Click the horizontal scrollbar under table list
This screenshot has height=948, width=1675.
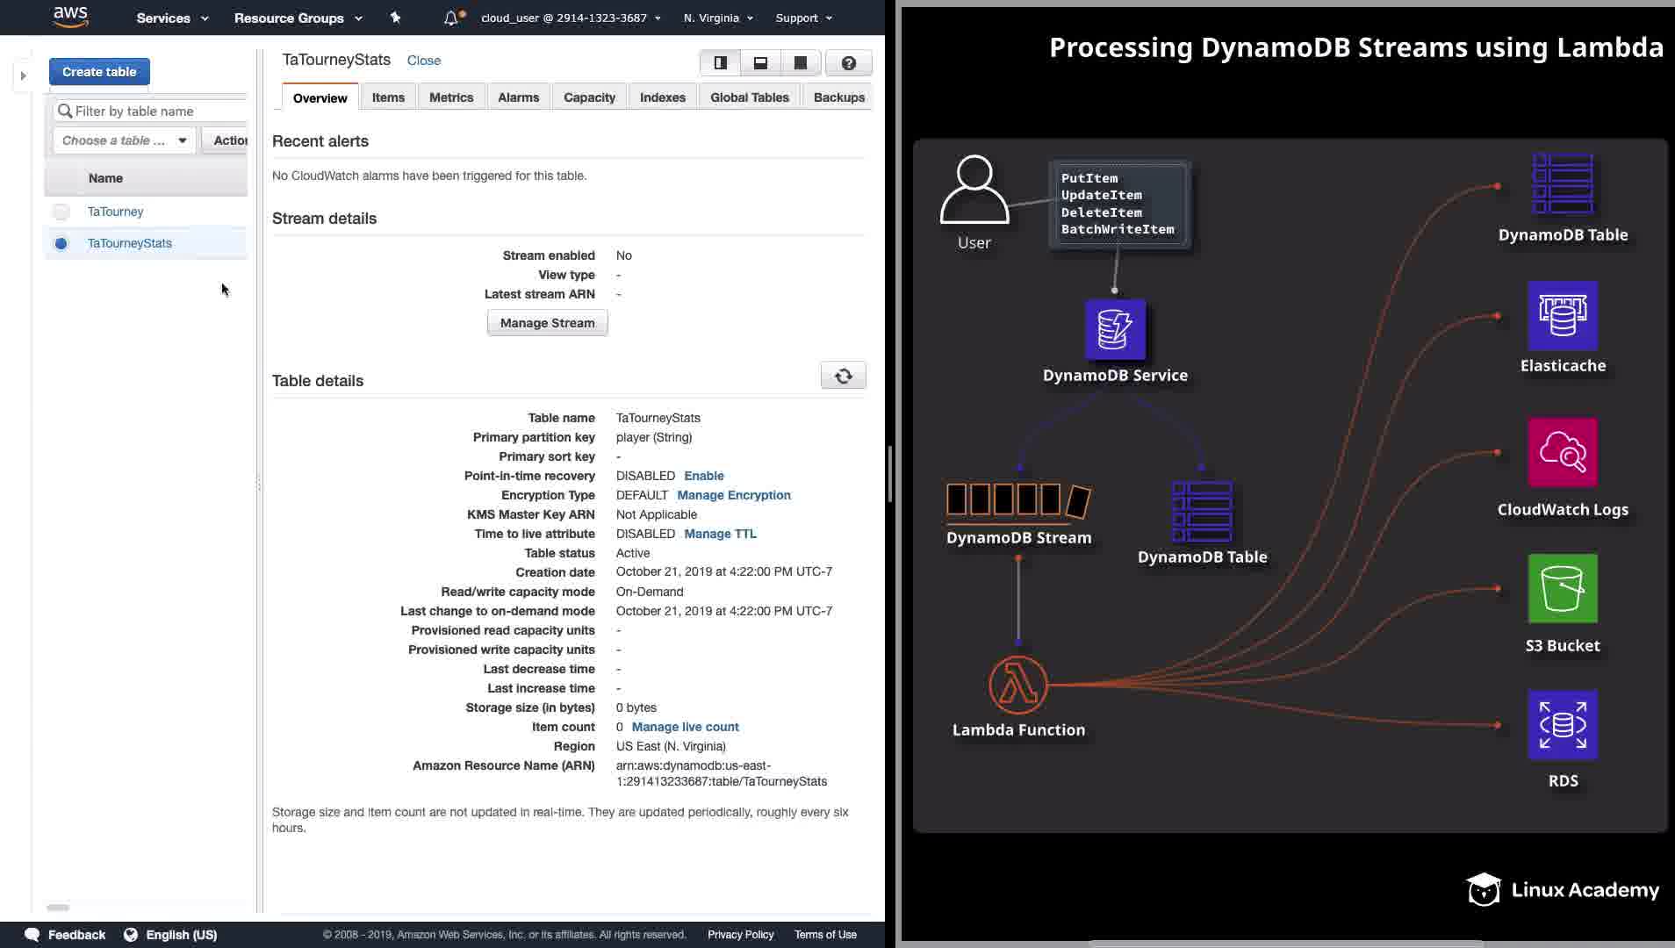click(58, 907)
